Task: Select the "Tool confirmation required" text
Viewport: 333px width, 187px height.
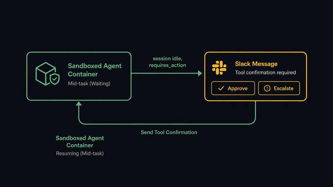Action: [x=265, y=73]
